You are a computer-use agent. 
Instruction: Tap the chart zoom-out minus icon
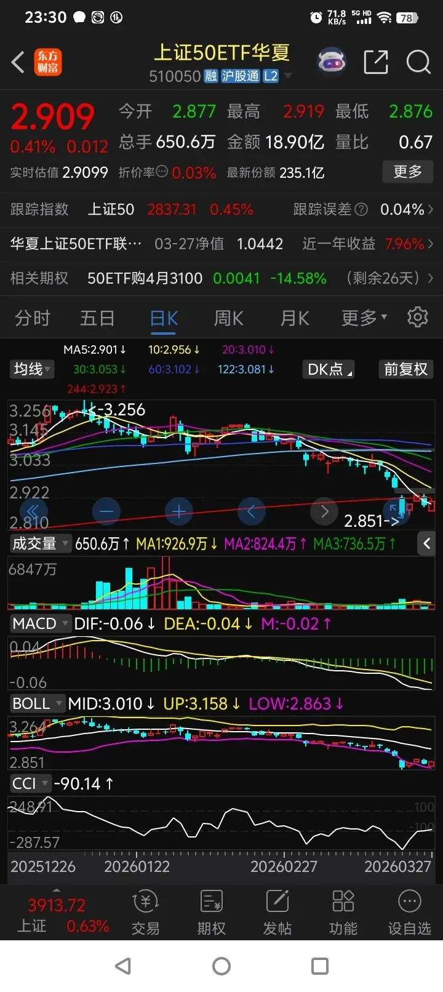[x=106, y=511]
